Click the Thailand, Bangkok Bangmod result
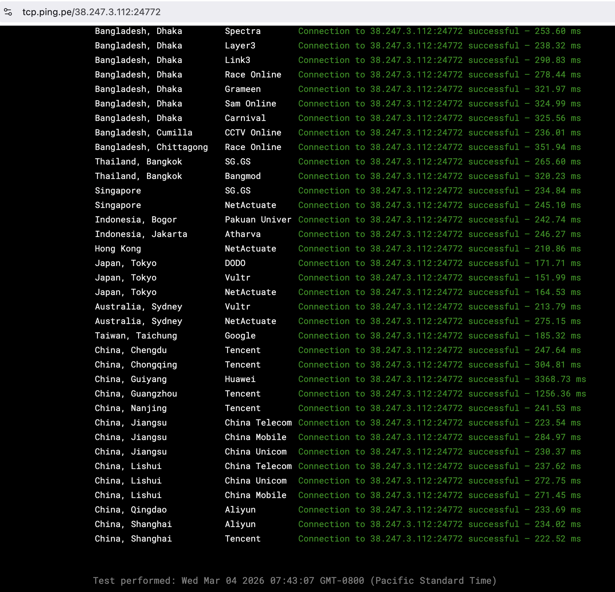 point(243,176)
